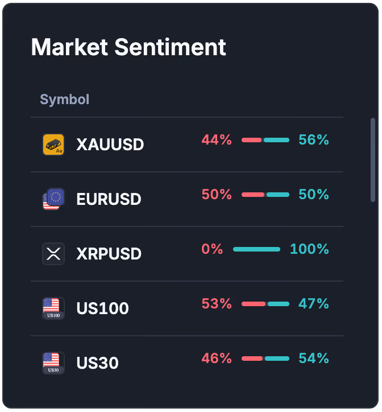Click the XAUUSD sentiment ratio bar
Viewport: 382px width, 412px height.
click(x=265, y=140)
